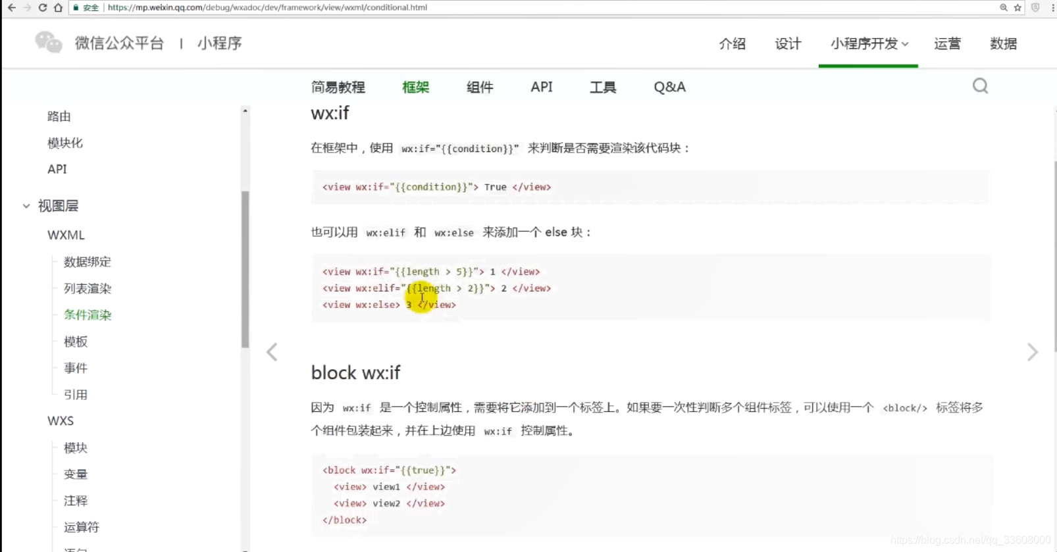Click the secure lock icon in address bar
This screenshot has height=552, width=1057.
[76, 8]
